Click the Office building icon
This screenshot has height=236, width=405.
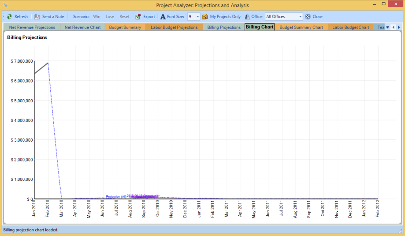pos(247,17)
